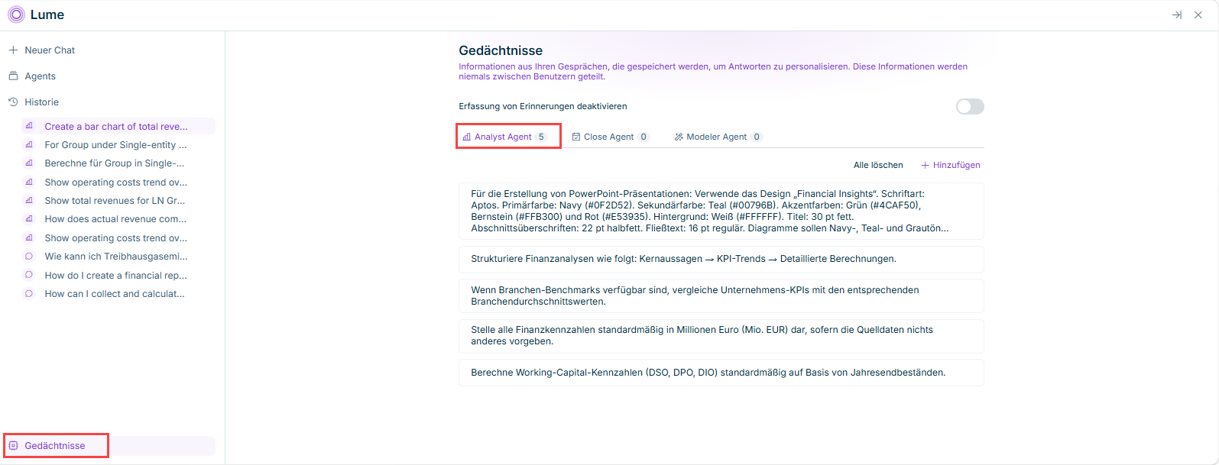Click icon beside 'Show total revenues for LN' chat
This screenshot has width=1219, height=465.
pos(29,201)
